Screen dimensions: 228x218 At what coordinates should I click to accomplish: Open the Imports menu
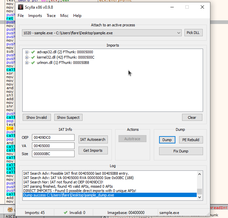pos(35,16)
